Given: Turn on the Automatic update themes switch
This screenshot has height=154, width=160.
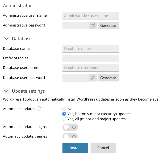Looking at the screenshot, I should coord(70,136).
